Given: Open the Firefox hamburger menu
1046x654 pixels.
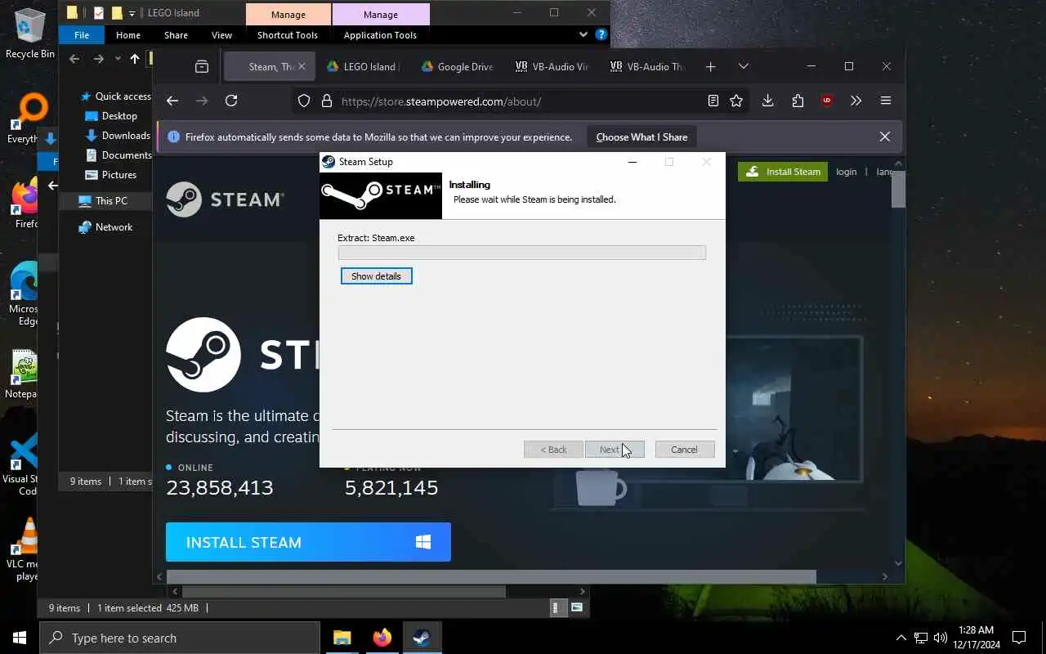Looking at the screenshot, I should point(886,101).
